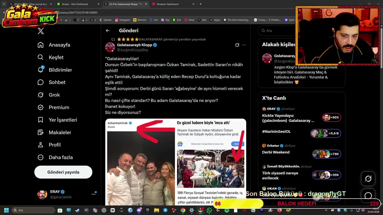Open Yer İşaretleri bookmarks

[57, 120]
